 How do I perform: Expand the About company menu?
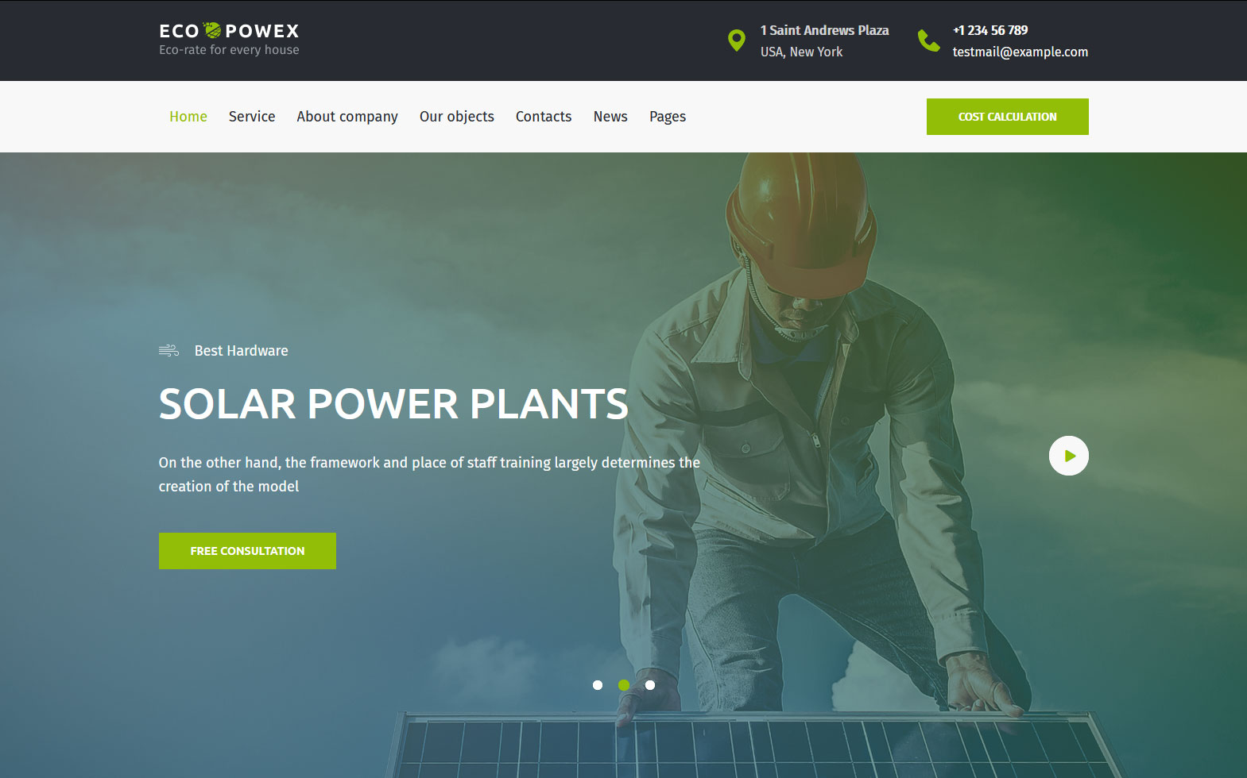347,117
